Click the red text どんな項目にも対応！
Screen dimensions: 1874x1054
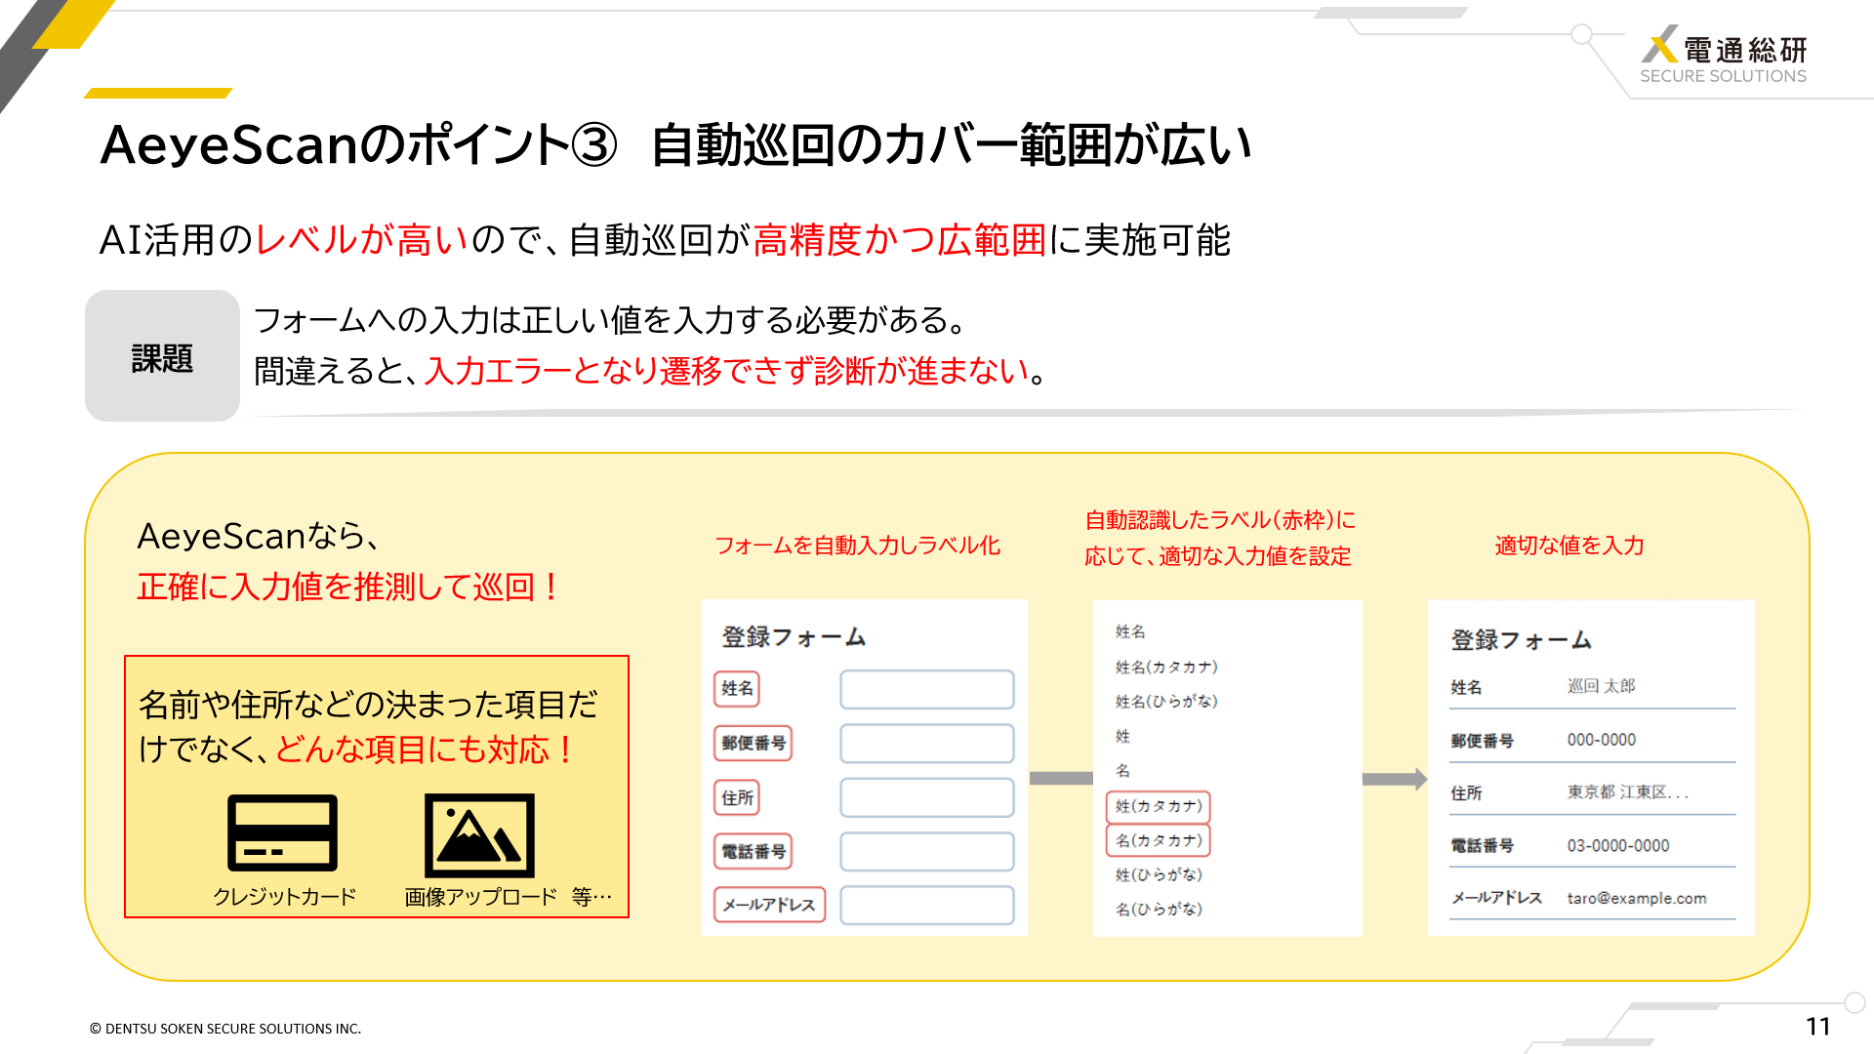[427, 750]
